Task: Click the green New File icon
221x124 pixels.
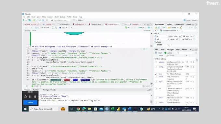Action: tap(23, 20)
